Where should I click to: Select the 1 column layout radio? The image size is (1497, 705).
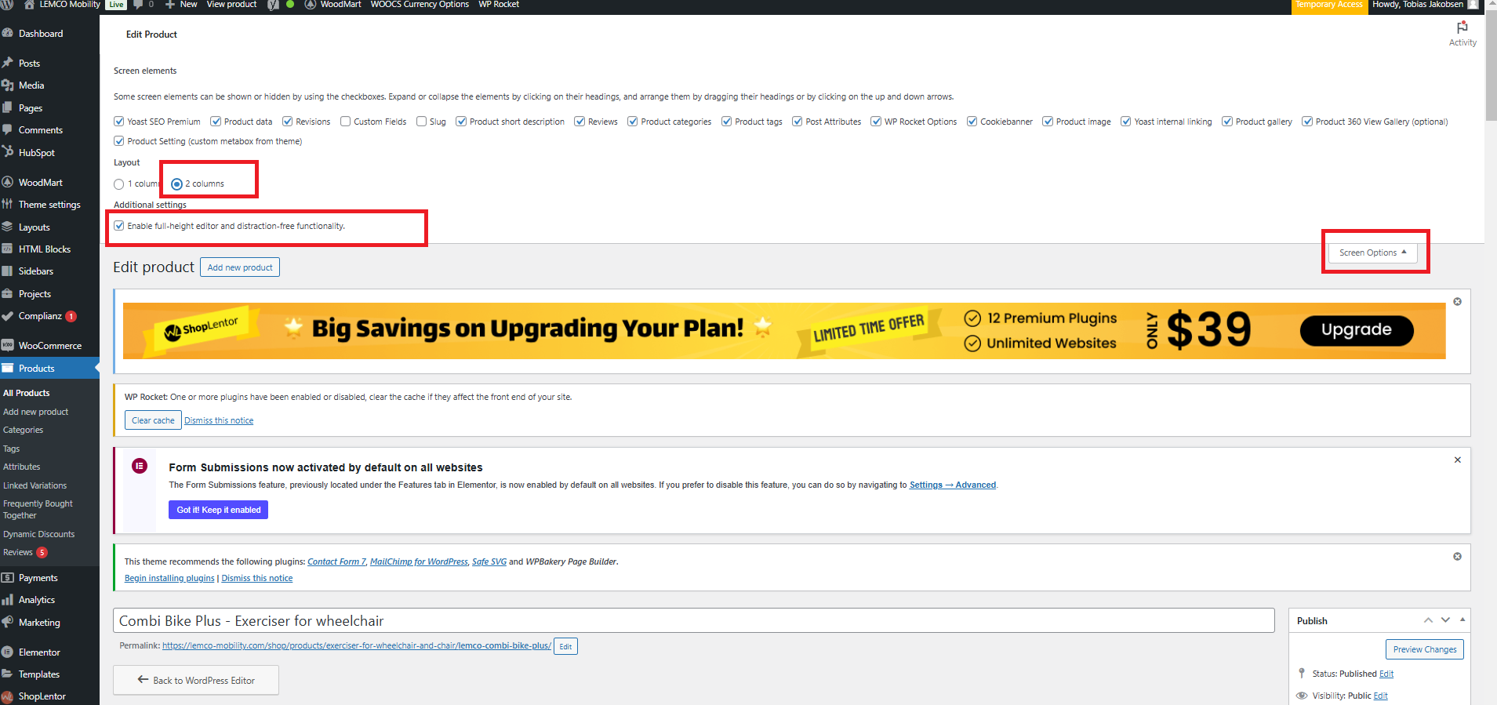[x=119, y=184]
